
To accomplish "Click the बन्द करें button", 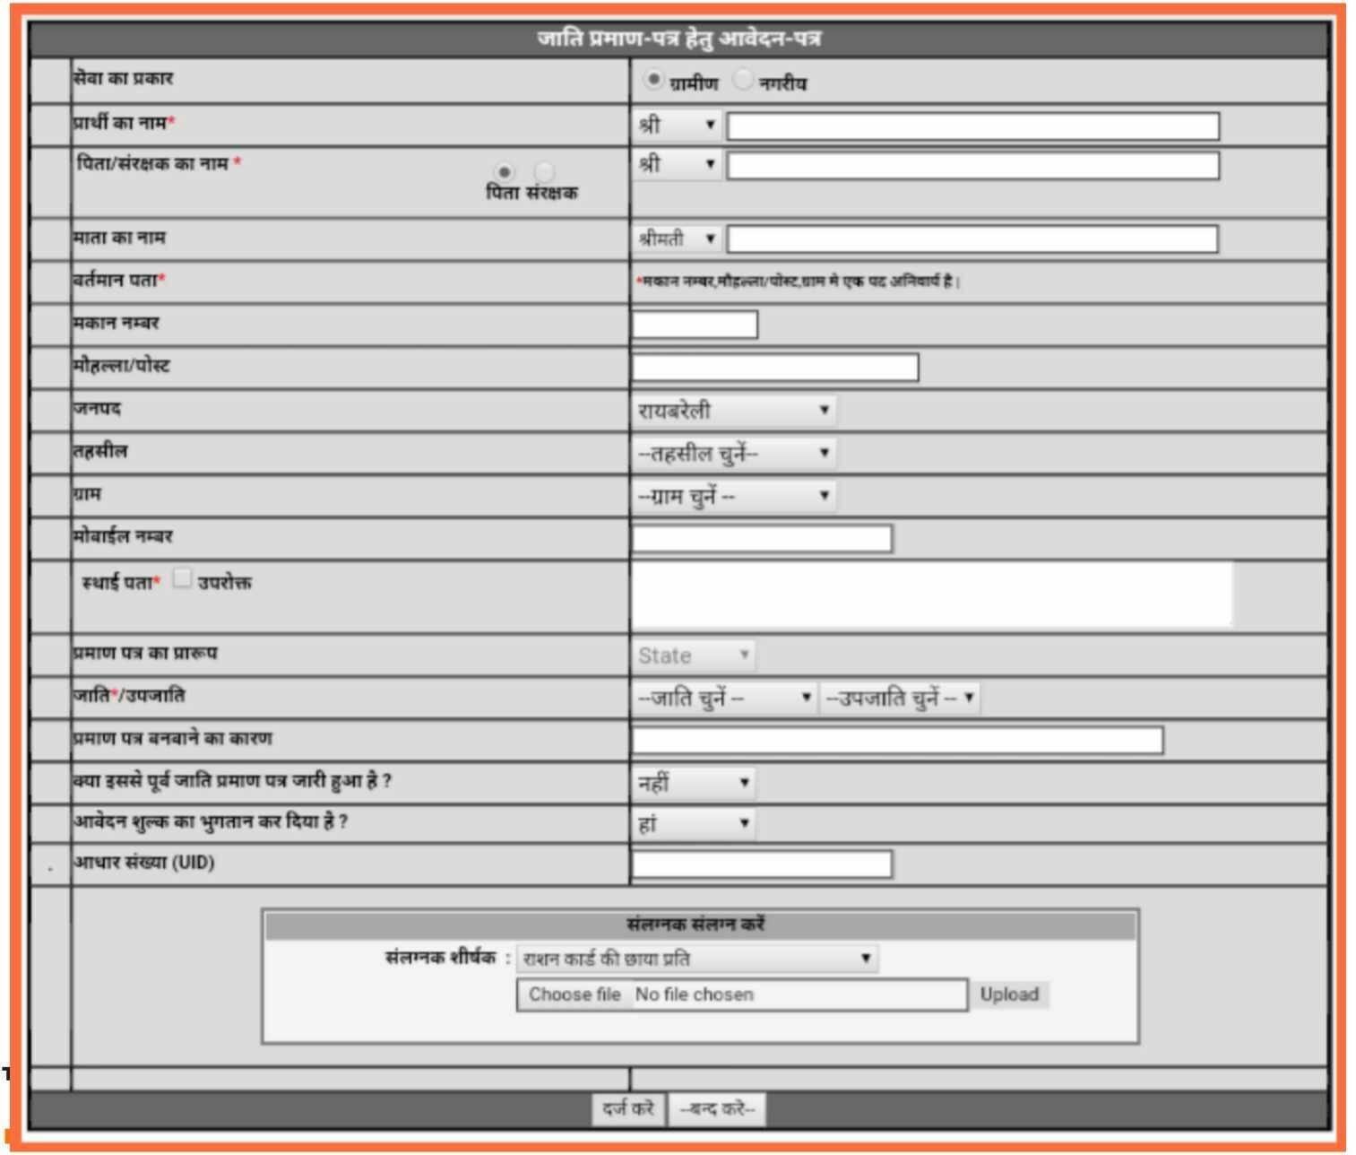I will point(717,1109).
